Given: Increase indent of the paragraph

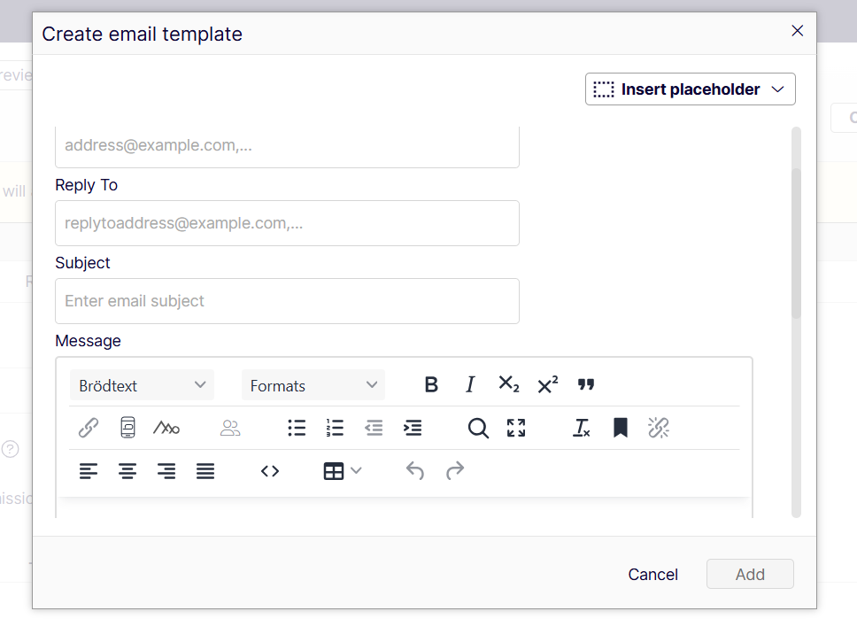Looking at the screenshot, I should (413, 428).
